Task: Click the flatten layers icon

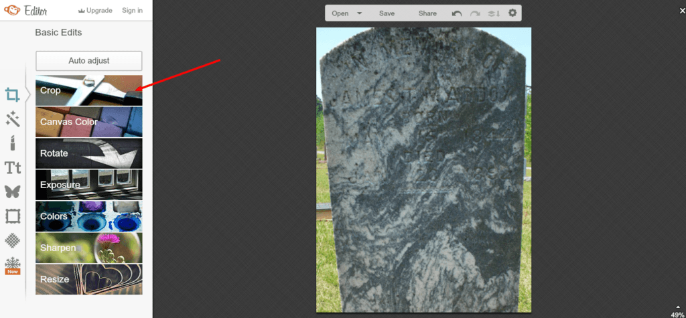Action: pyautogui.click(x=494, y=13)
